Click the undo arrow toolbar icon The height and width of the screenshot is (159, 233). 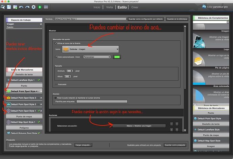(x=21, y=7)
